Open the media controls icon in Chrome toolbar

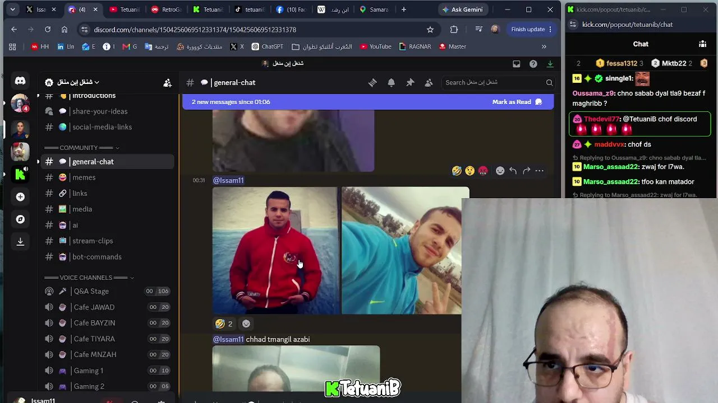478,29
